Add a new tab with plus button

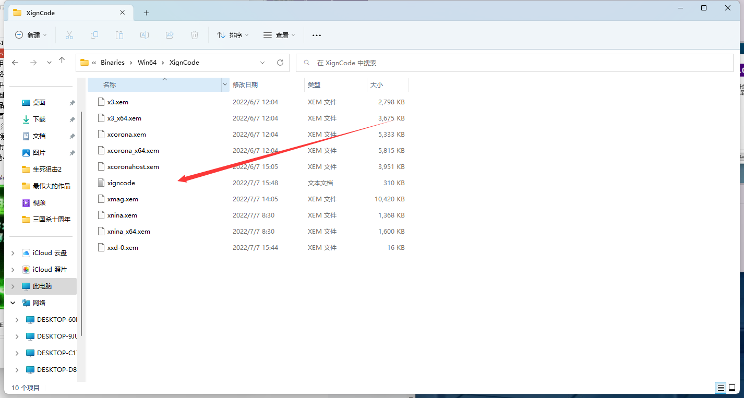point(147,13)
